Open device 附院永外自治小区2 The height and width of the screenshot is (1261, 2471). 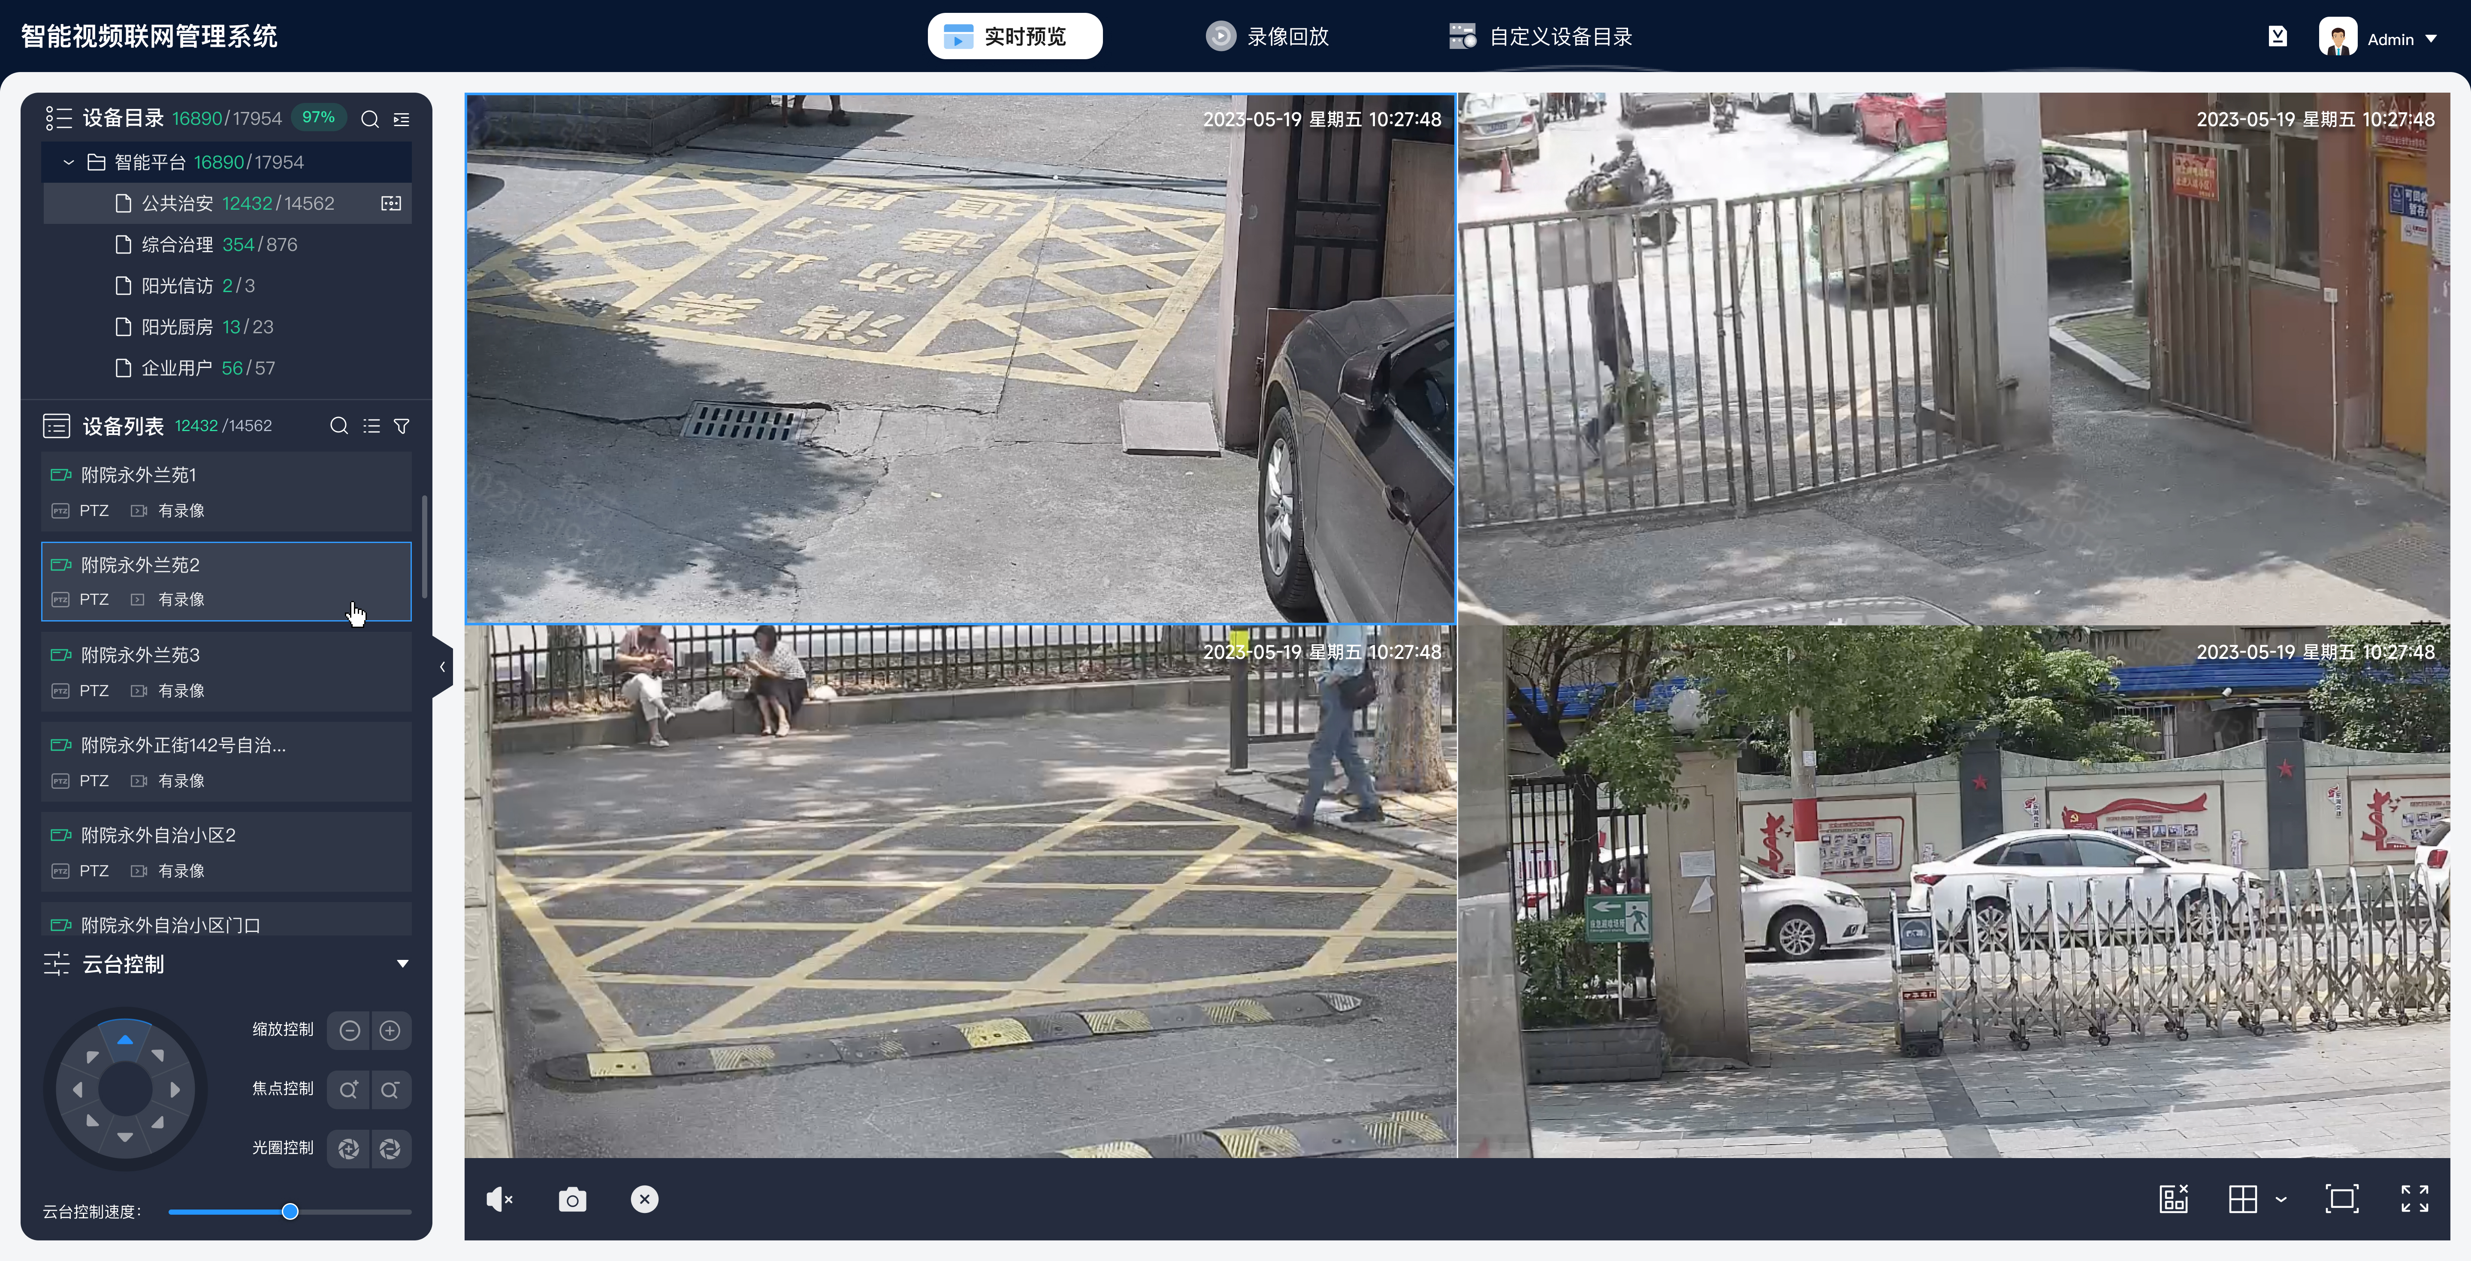point(227,853)
